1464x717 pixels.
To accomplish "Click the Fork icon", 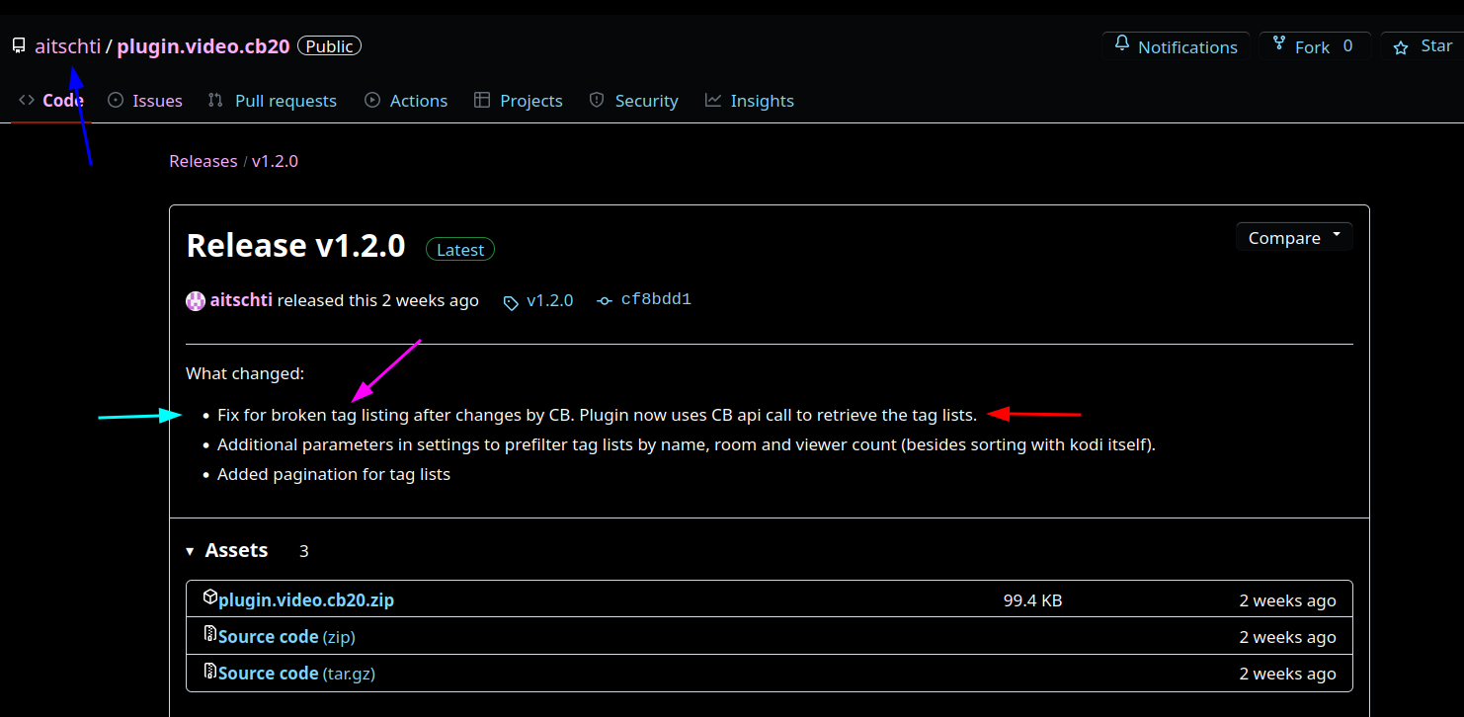I will point(1279,44).
